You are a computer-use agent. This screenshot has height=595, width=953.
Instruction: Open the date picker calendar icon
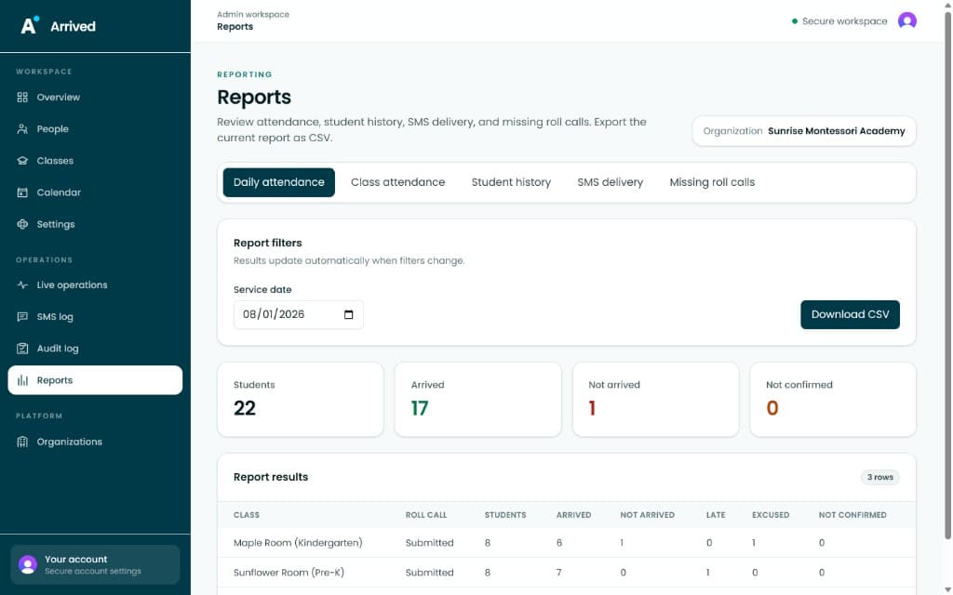pos(348,314)
